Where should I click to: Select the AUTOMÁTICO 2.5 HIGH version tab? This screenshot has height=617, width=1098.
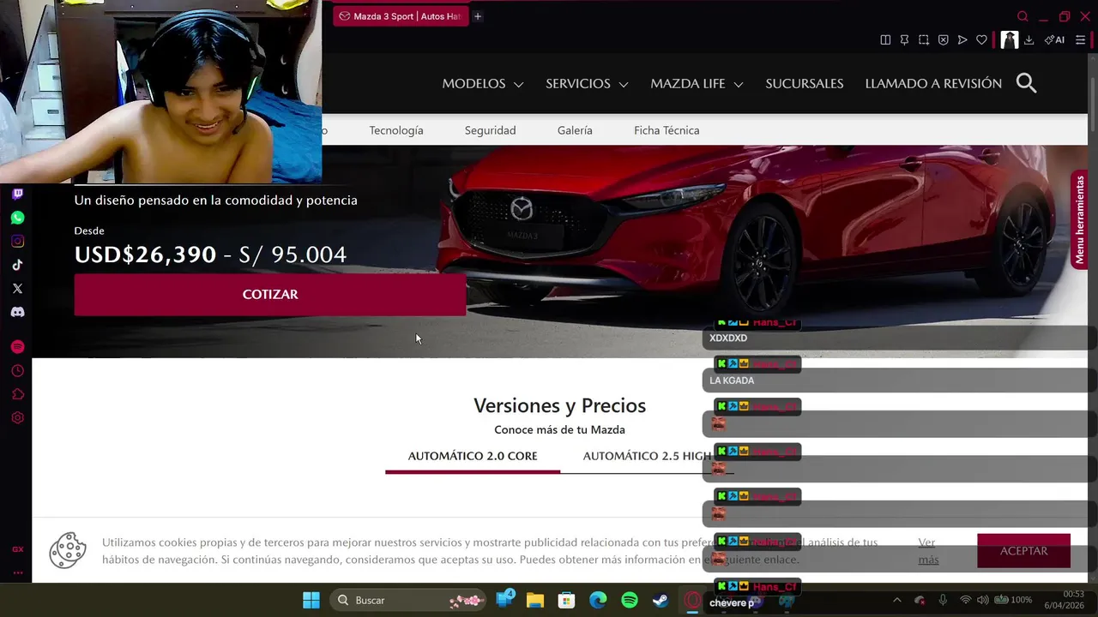click(x=647, y=456)
